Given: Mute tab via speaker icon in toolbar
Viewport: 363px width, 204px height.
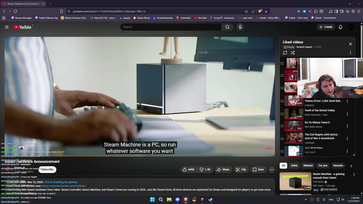Looking at the screenshot, I should (310, 11).
